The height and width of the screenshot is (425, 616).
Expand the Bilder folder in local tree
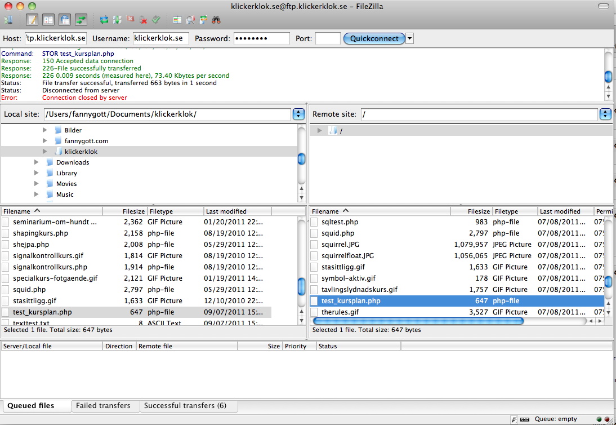click(45, 130)
